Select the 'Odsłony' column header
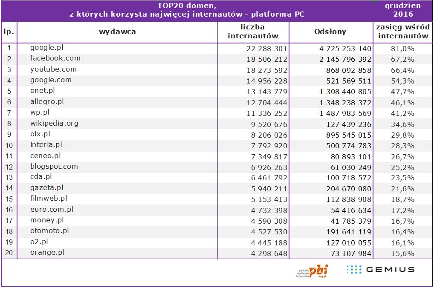The width and height of the screenshot is (434, 288). (x=330, y=32)
